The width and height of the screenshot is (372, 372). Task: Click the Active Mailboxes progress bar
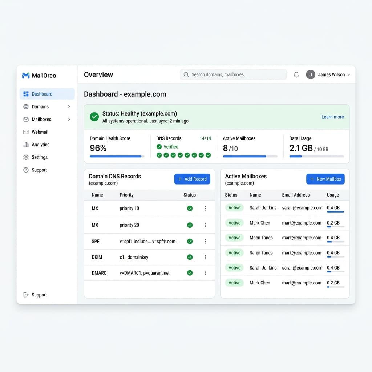tap(250, 157)
